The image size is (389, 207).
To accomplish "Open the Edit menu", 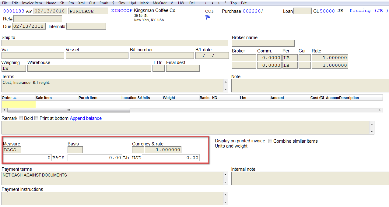I will coord(15,3).
